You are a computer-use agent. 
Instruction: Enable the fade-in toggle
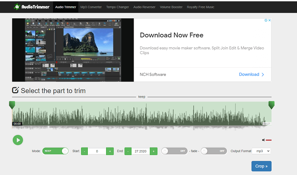click(174, 151)
